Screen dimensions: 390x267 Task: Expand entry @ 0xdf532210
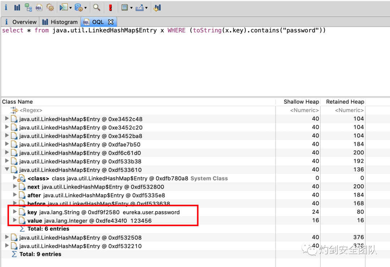tap(7, 246)
